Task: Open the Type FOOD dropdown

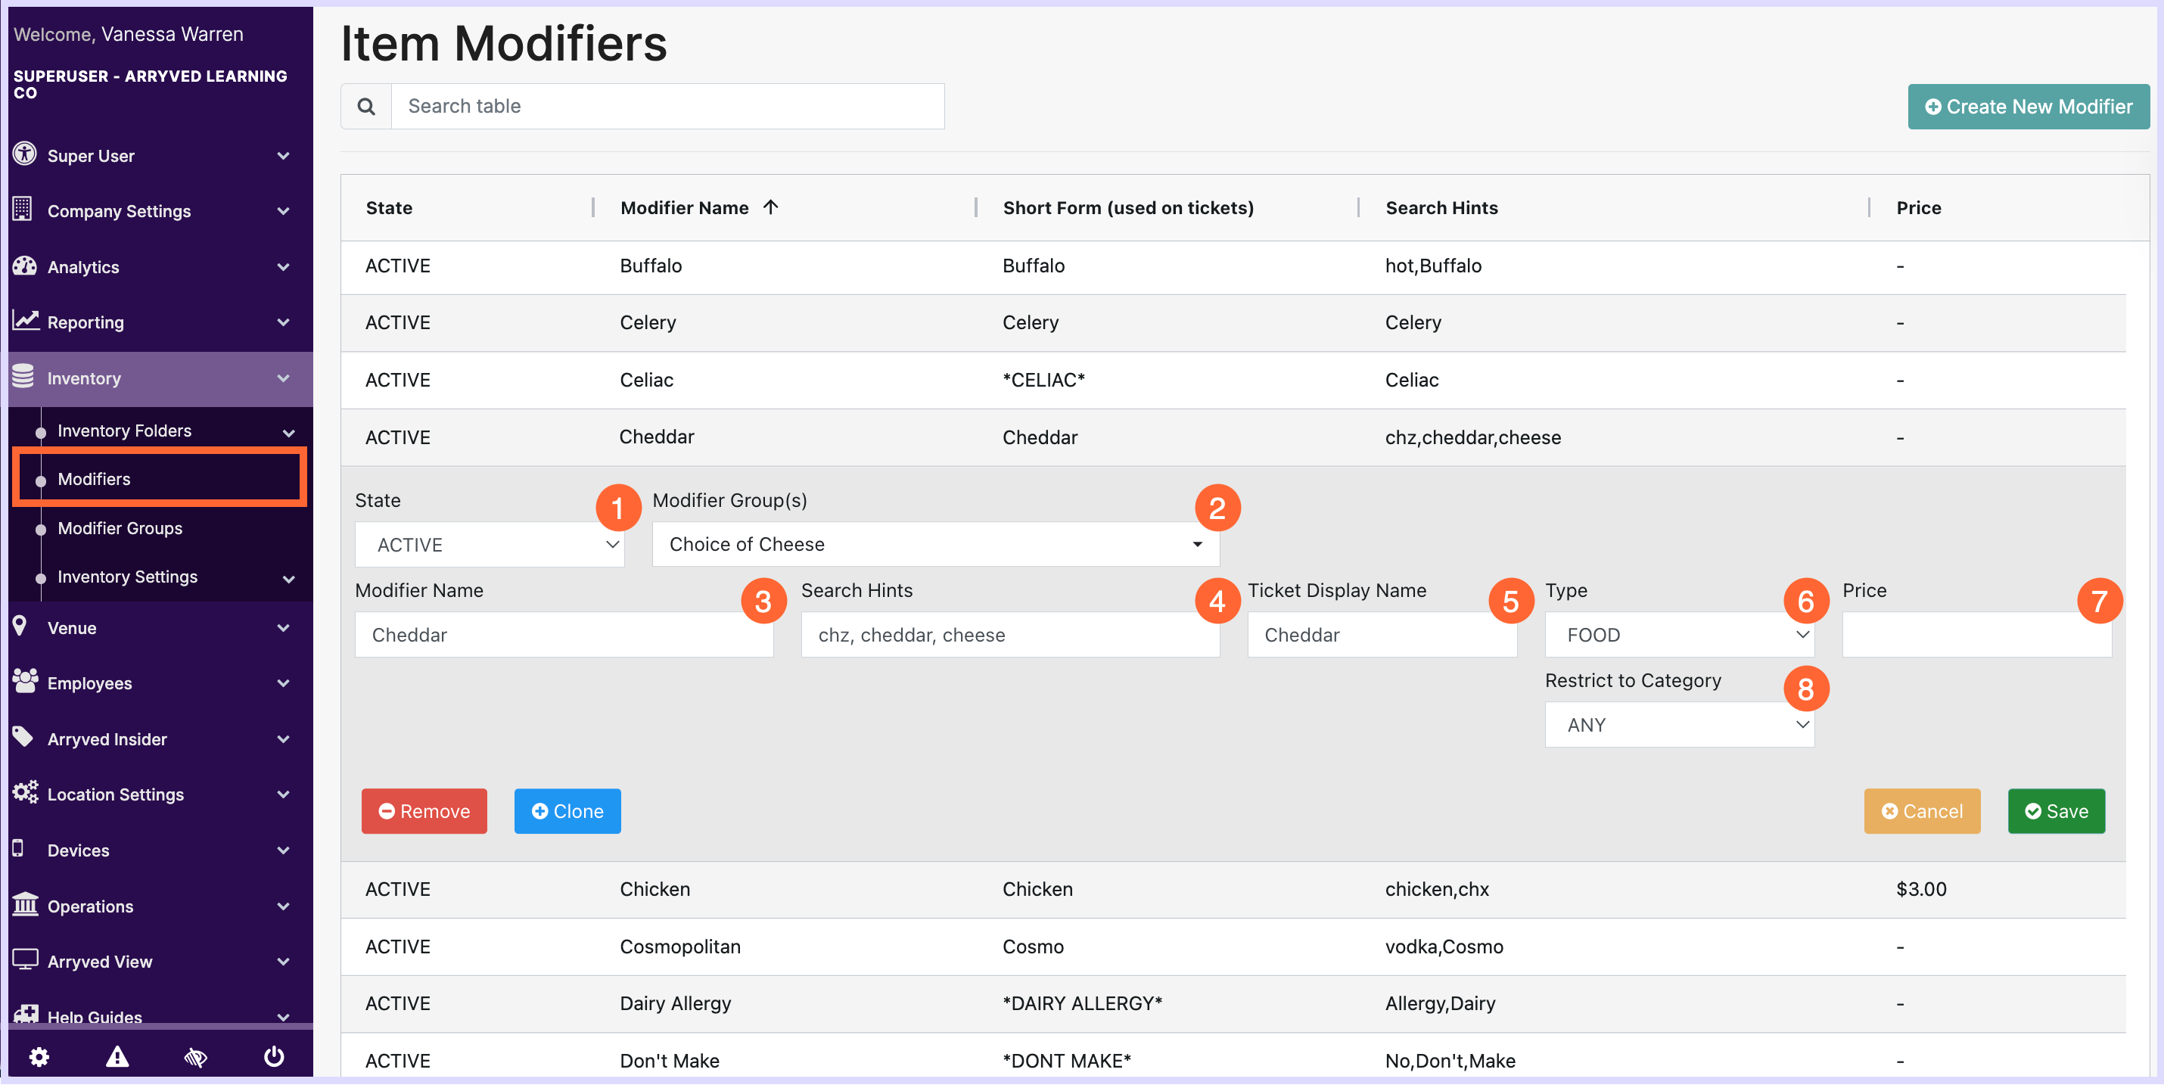Action: pos(1678,635)
